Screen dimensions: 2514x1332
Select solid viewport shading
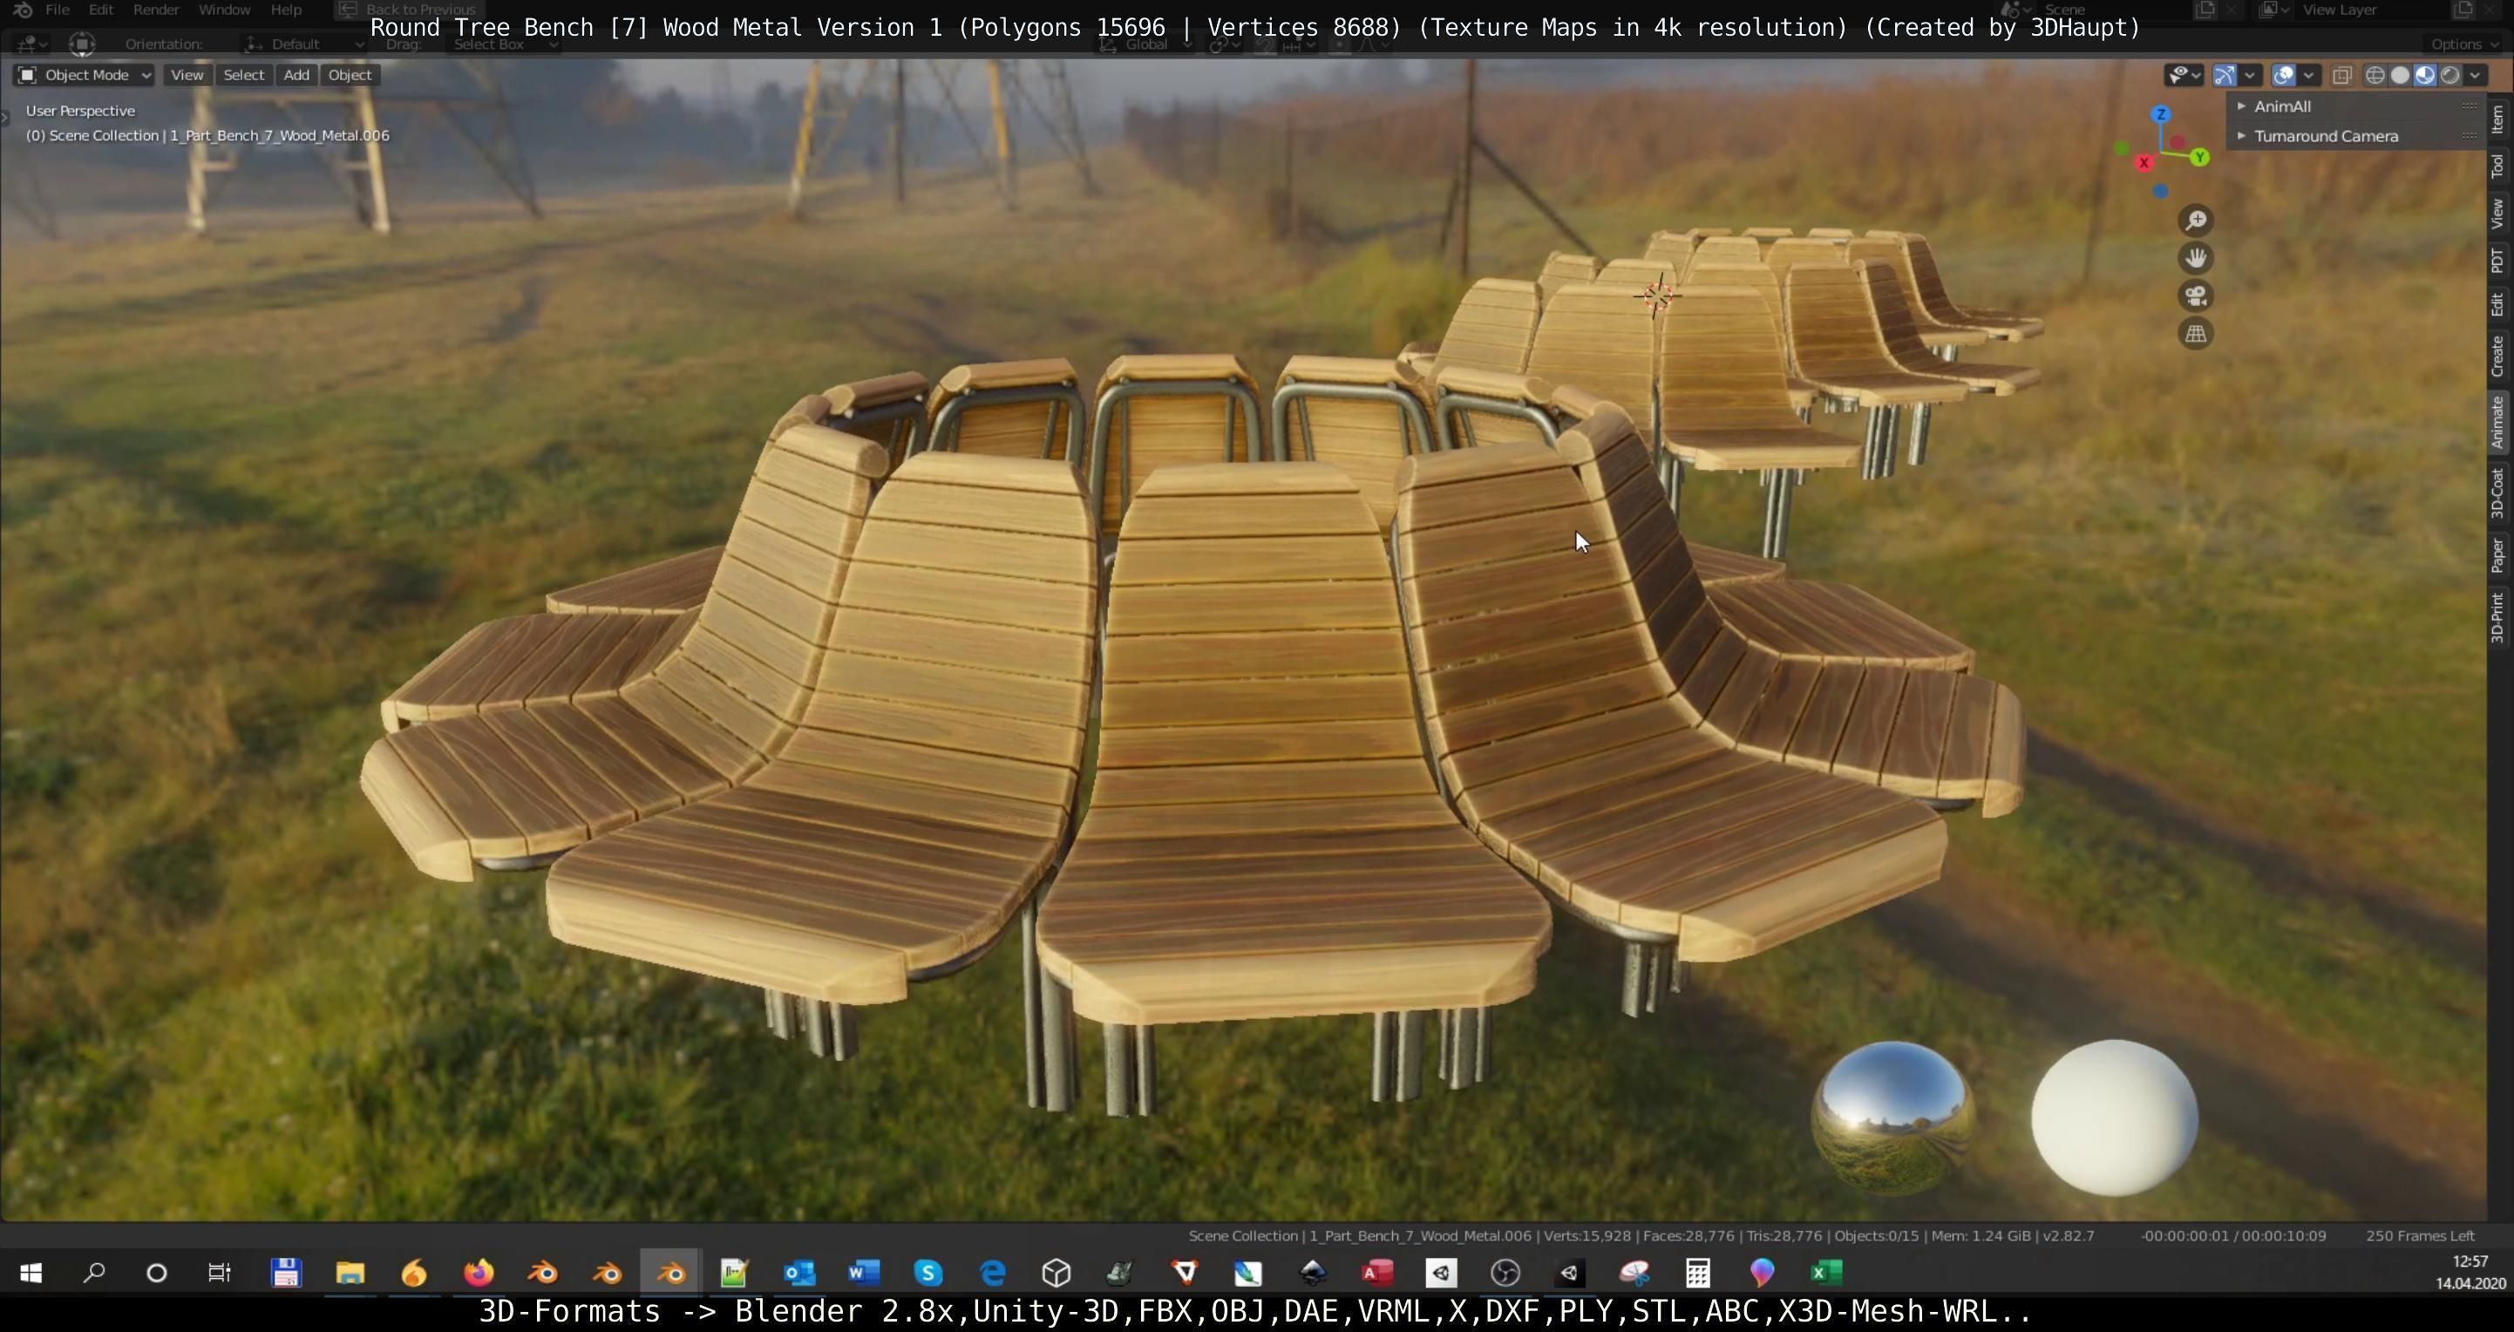coord(2400,75)
